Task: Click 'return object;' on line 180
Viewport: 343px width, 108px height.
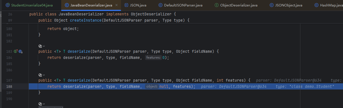Action: tap(63, 29)
